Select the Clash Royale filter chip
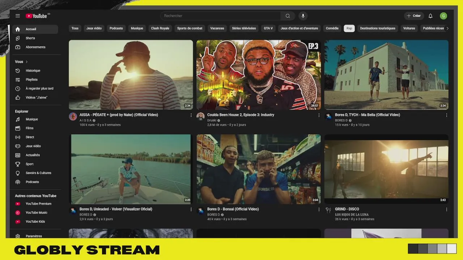 tap(160, 29)
